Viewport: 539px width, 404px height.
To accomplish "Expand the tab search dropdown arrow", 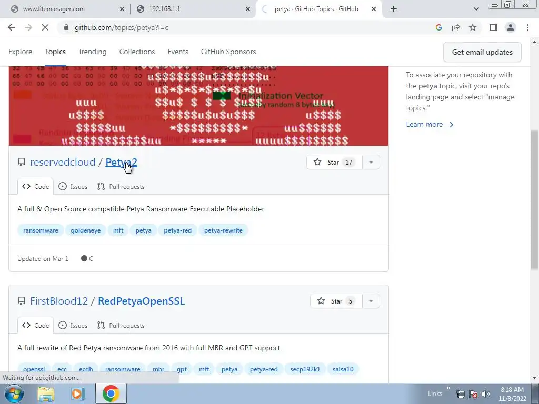I will [476, 9].
